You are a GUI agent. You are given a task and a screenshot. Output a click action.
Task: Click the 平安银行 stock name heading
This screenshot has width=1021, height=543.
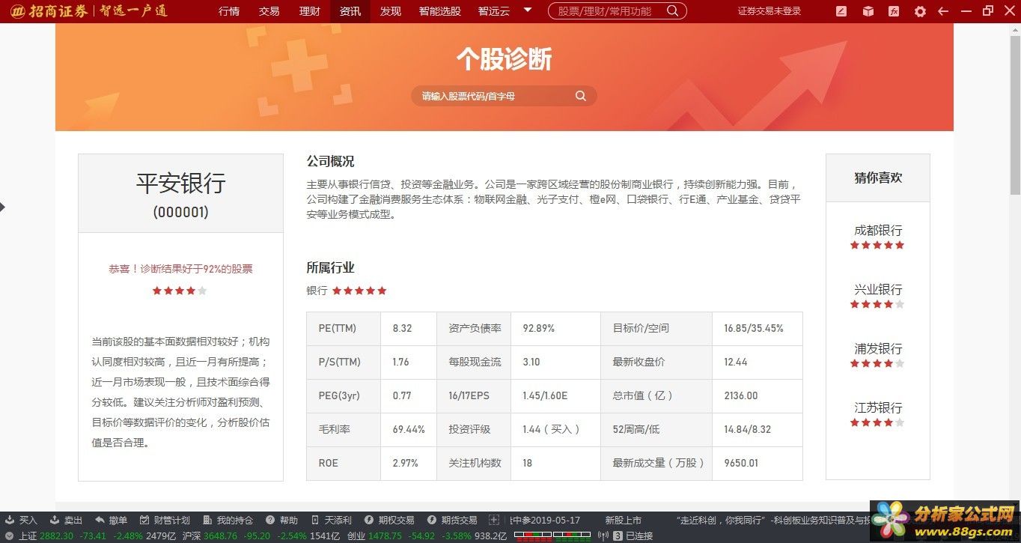coord(181,183)
